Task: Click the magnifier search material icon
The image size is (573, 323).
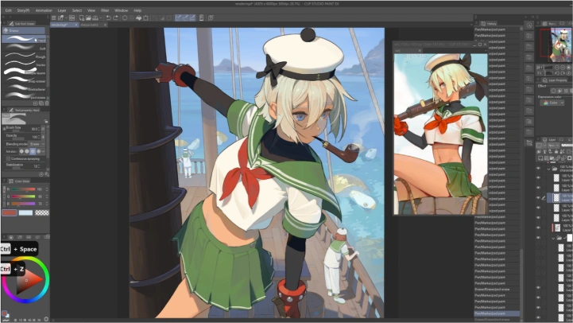Action: click(529, 25)
